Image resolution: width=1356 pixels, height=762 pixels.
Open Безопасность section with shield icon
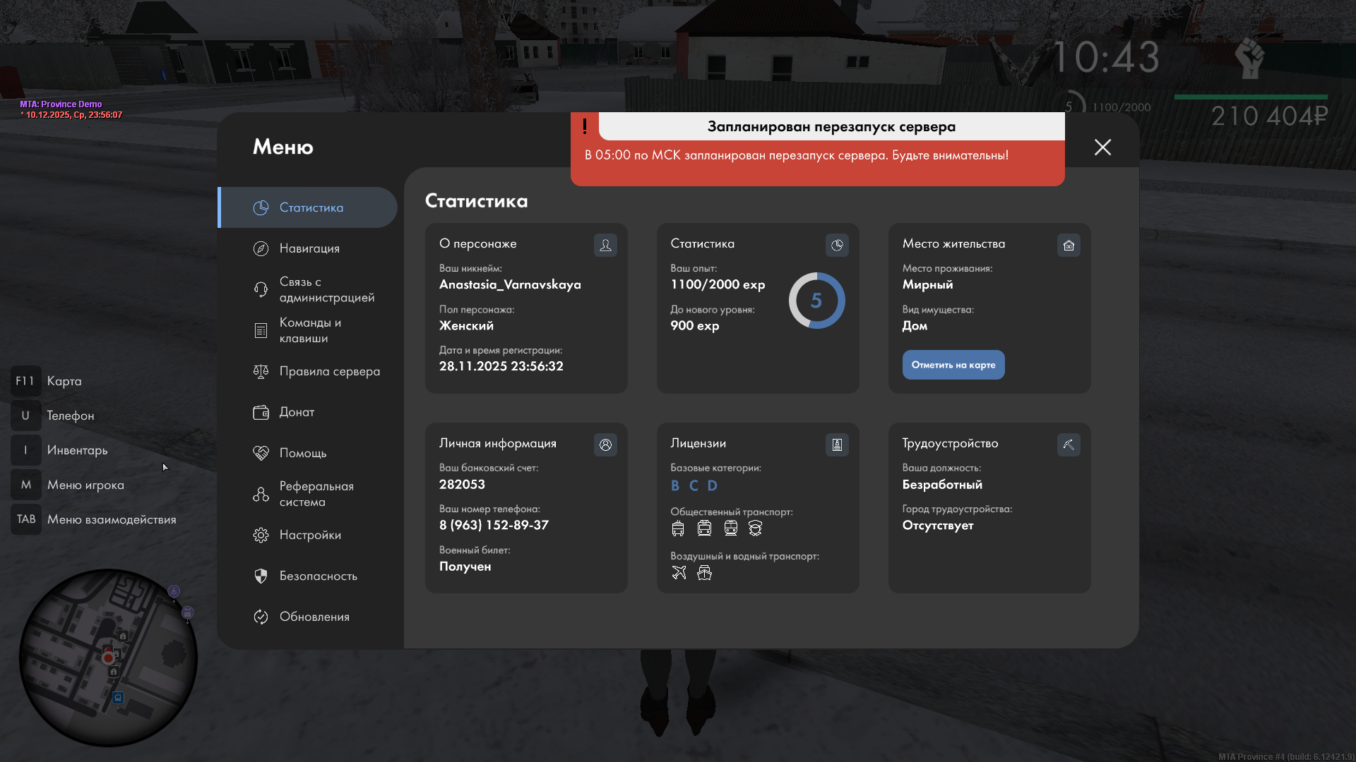(318, 576)
